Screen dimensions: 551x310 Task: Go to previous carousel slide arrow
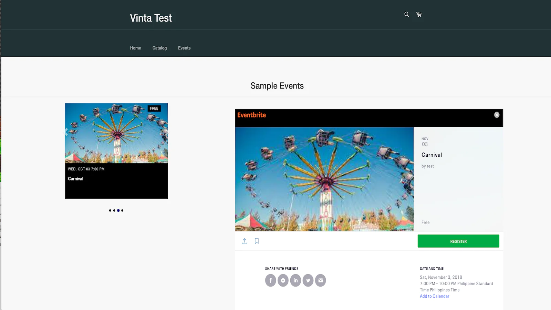[x=66, y=132]
